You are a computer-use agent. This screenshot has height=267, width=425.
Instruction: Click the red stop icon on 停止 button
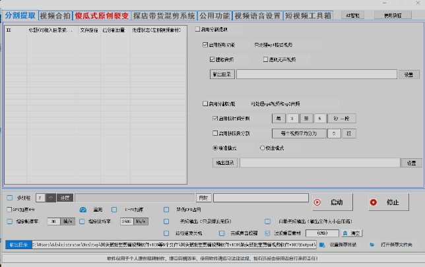pos(374,202)
